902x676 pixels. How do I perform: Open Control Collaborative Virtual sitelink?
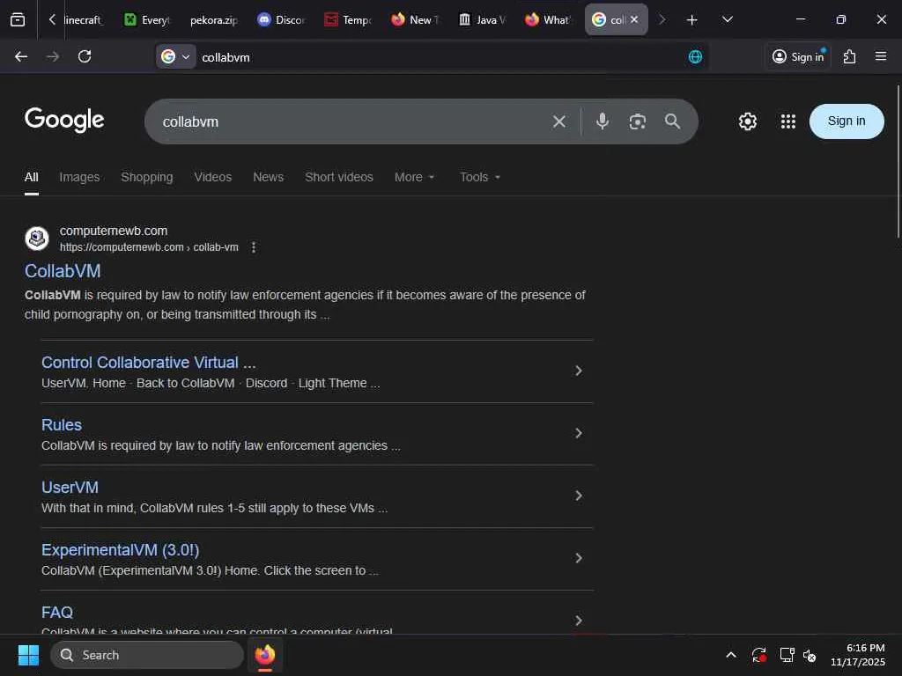point(148,362)
